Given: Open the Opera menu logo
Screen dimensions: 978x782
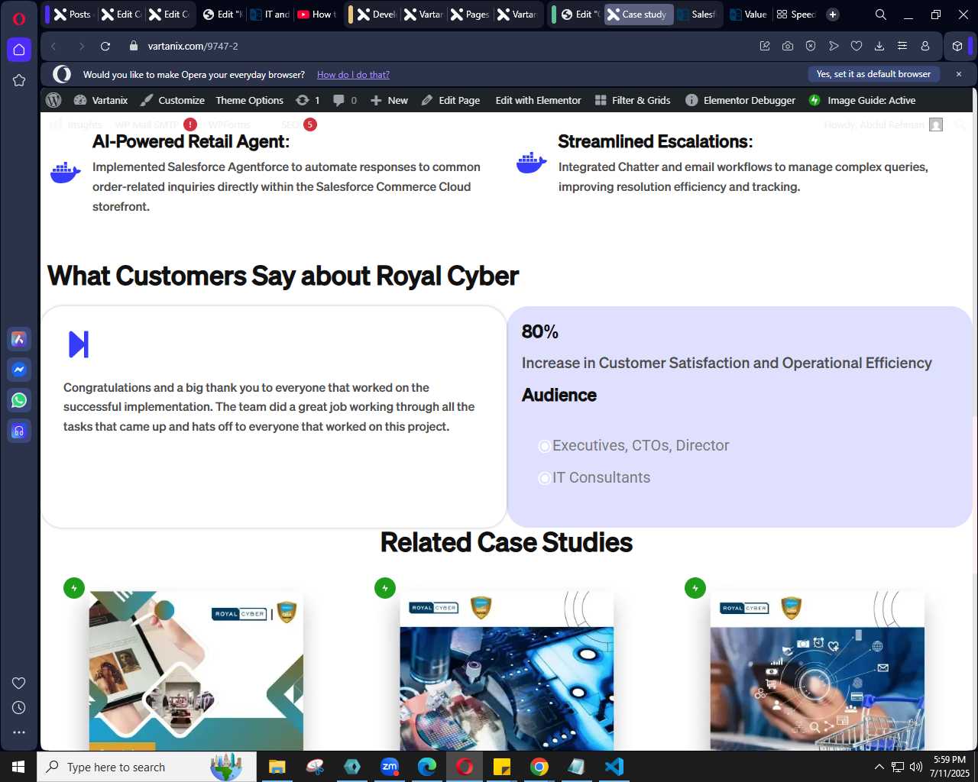Looking at the screenshot, I should [19, 18].
